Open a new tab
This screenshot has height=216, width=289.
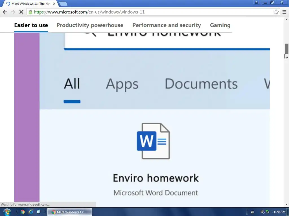[63, 4]
